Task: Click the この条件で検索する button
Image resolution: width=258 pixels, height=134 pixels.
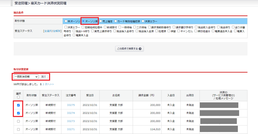Action: [x=129, y=49]
